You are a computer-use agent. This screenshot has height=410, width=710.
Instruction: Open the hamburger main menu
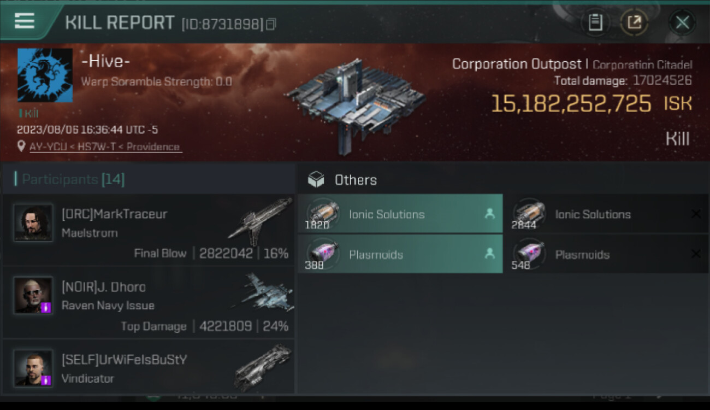25,21
